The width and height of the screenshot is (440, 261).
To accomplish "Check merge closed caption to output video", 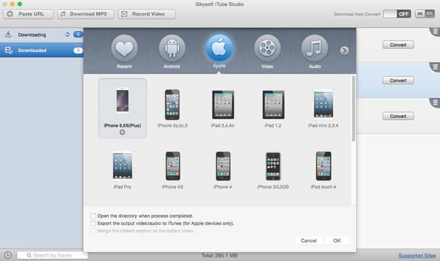I will click(x=94, y=231).
